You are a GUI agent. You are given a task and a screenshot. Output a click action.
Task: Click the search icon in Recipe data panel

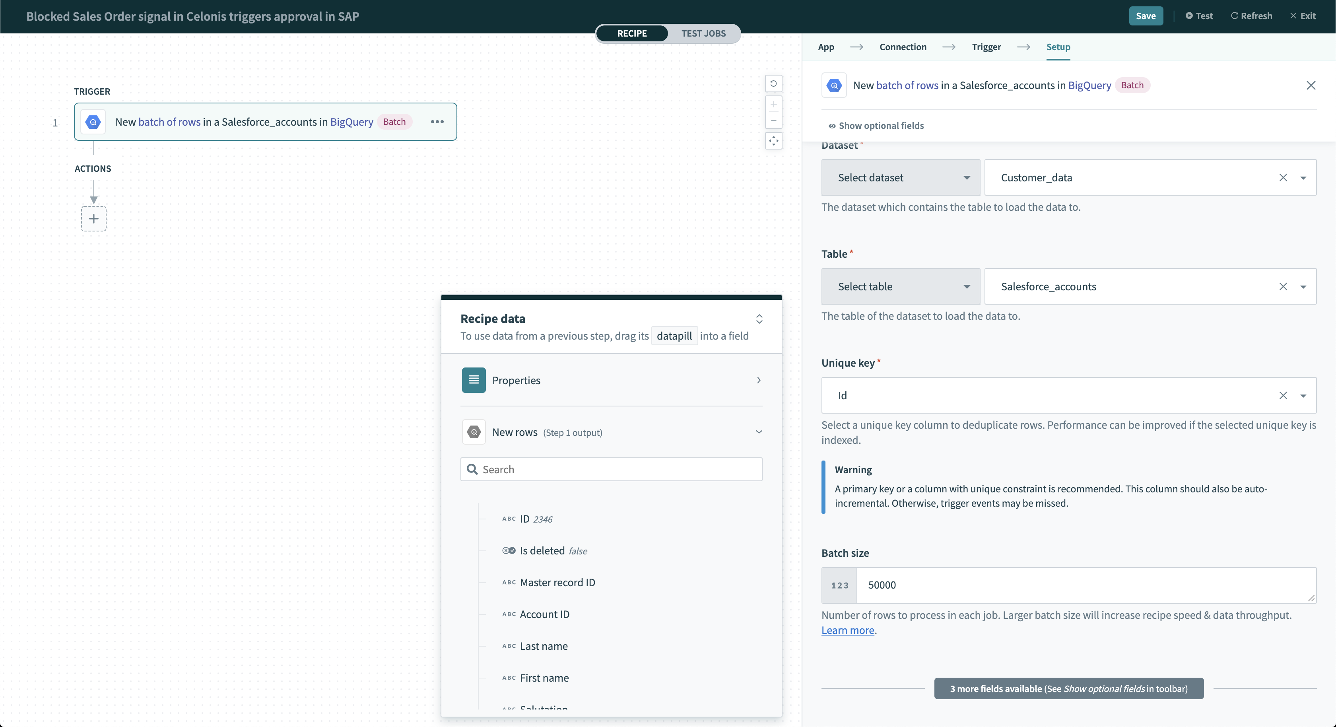(472, 469)
